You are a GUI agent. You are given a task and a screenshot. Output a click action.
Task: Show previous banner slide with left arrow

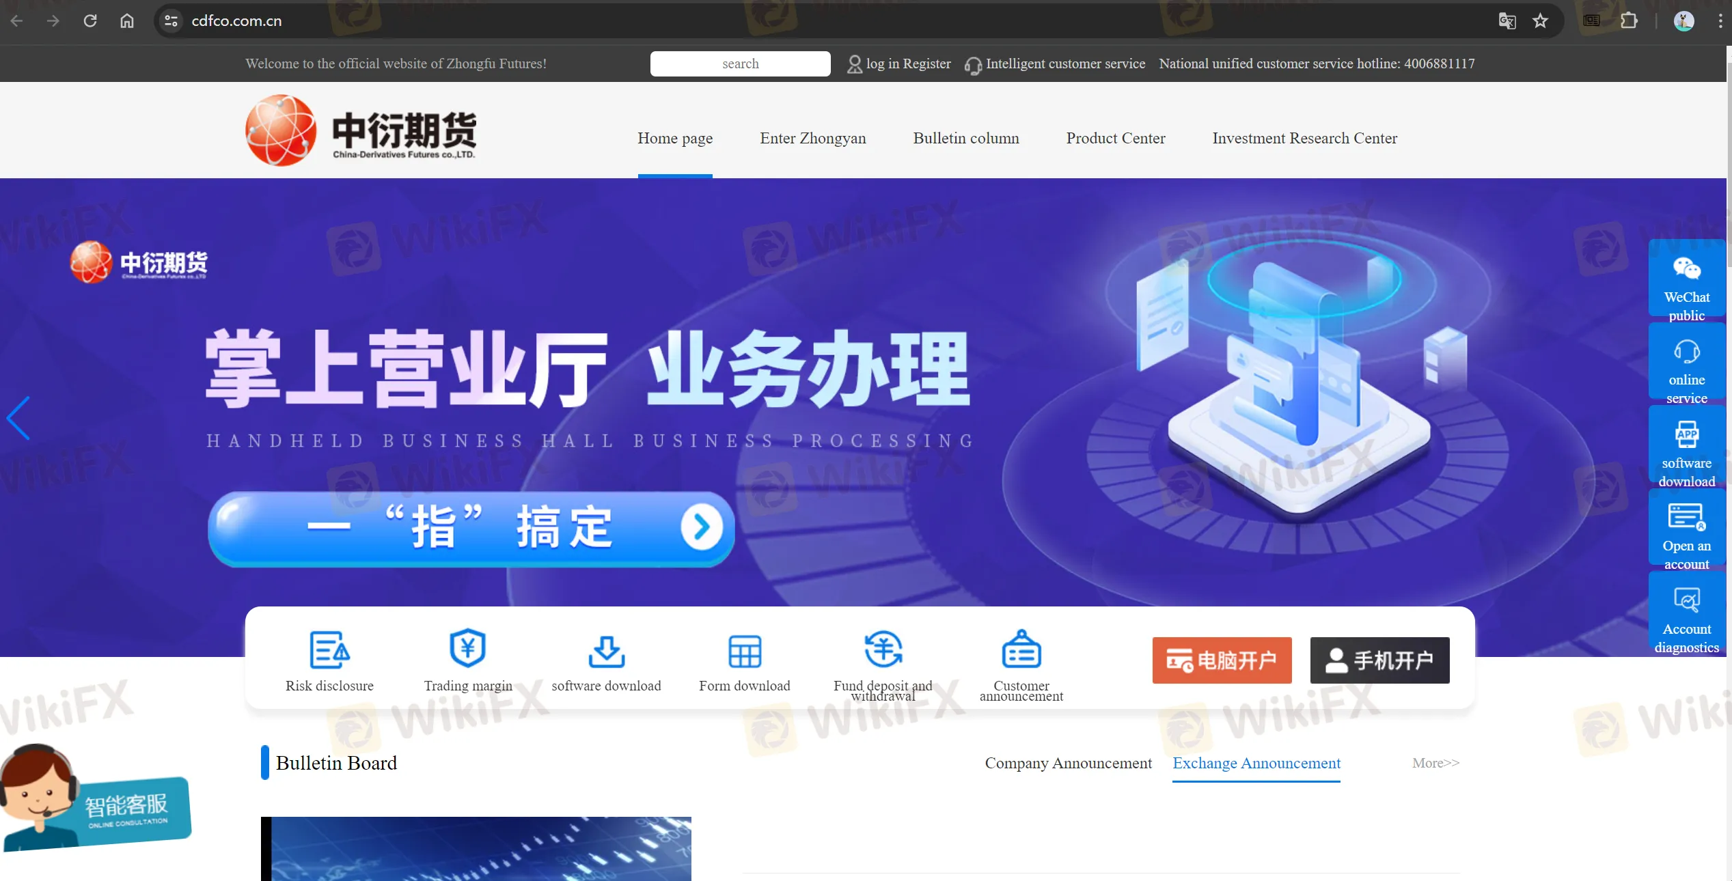[18, 418]
